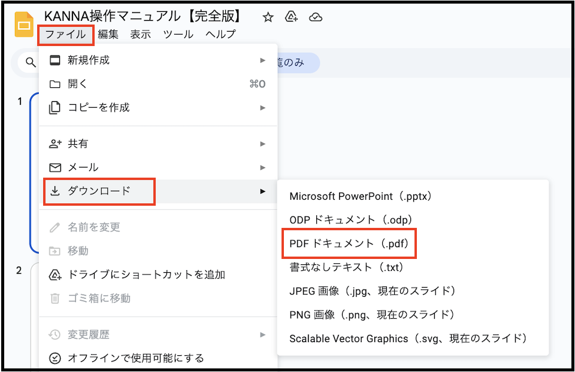Click the Google Slides logo icon

tap(24, 26)
